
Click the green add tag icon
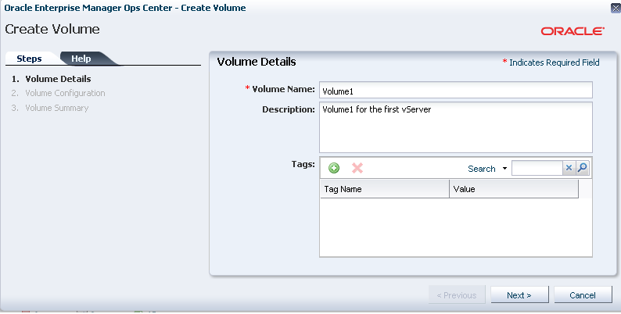coord(334,168)
